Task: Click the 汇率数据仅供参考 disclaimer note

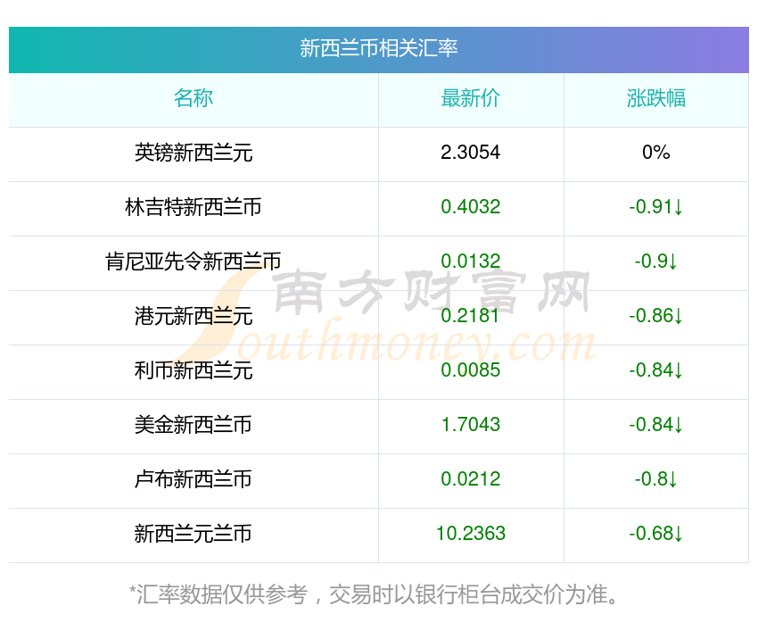Action: click(373, 594)
